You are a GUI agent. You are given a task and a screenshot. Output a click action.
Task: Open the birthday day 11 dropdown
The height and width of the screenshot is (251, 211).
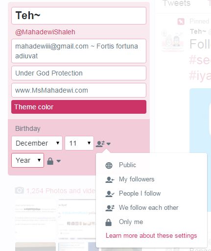point(79,143)
